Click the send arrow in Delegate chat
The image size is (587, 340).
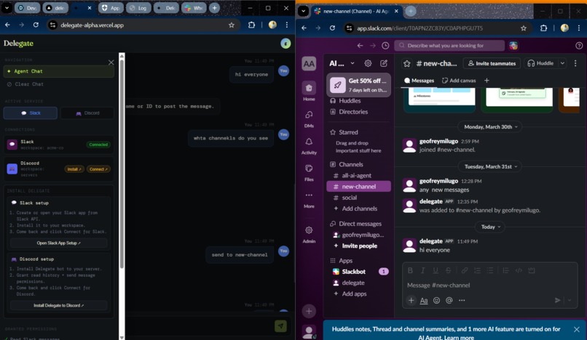tap(280, 325)
